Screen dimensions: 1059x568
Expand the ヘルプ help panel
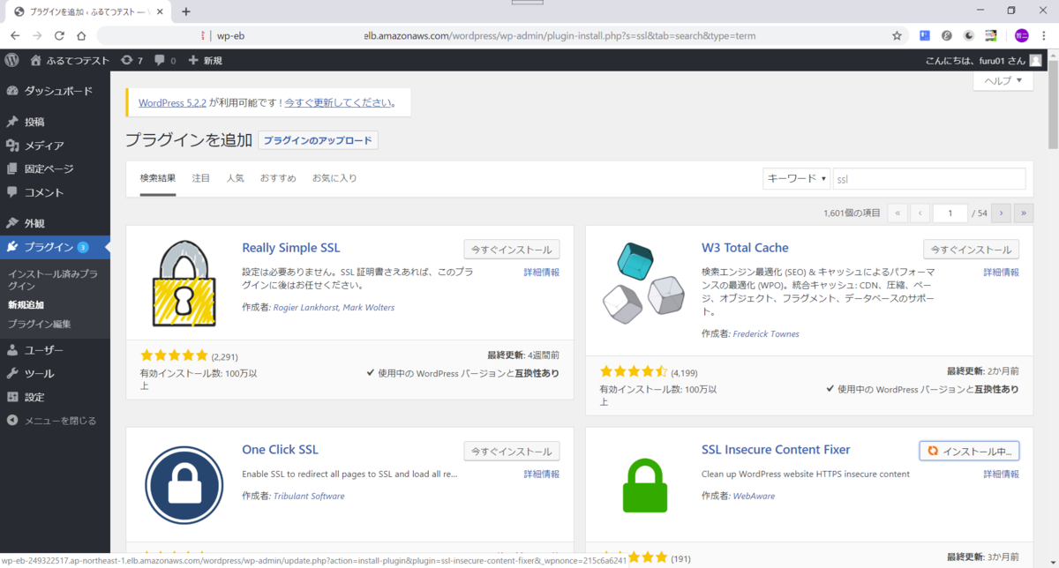pos(1003,80)
